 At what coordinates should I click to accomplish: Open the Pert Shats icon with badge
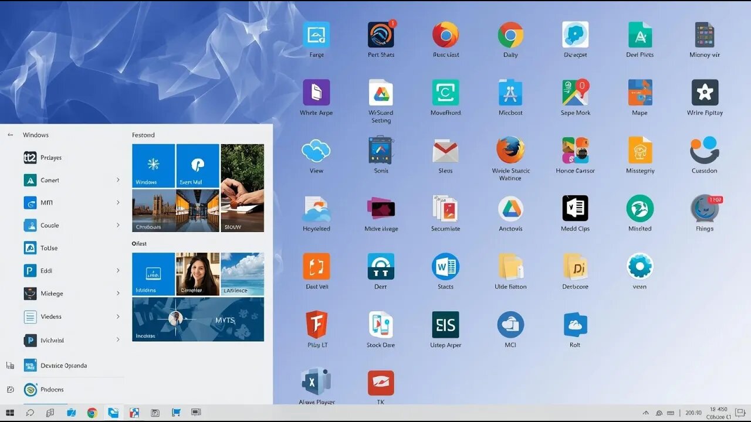(x=381, y=35)
